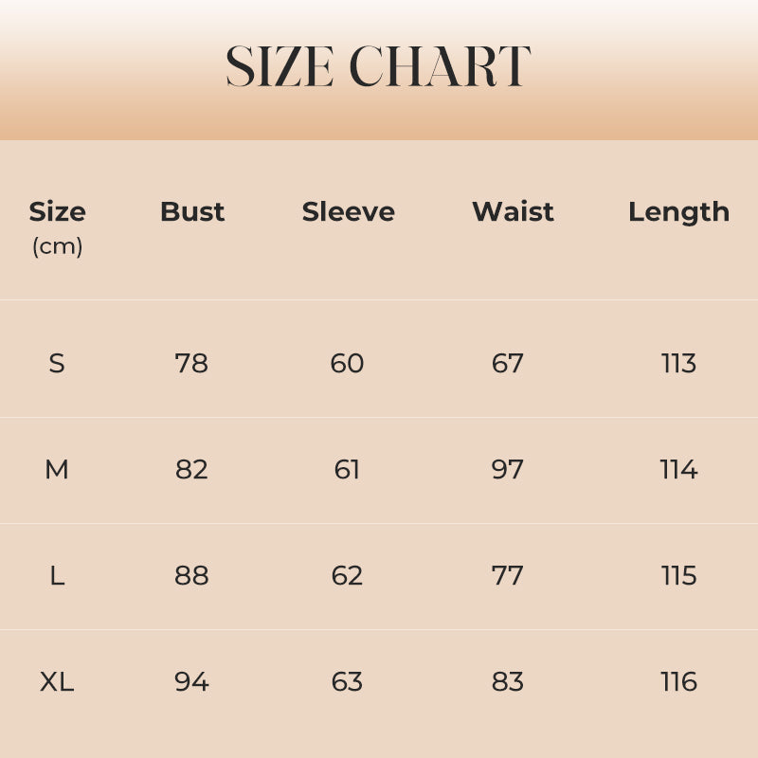
Task: Select waist value 83 in XL row
Action: click(x=508, y=682)
